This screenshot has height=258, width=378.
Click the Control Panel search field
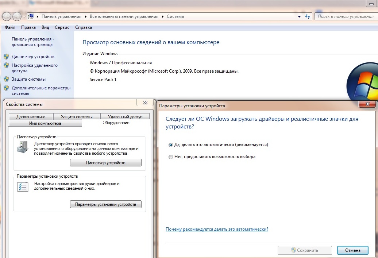pyautogui.click(x=345, y=16)
